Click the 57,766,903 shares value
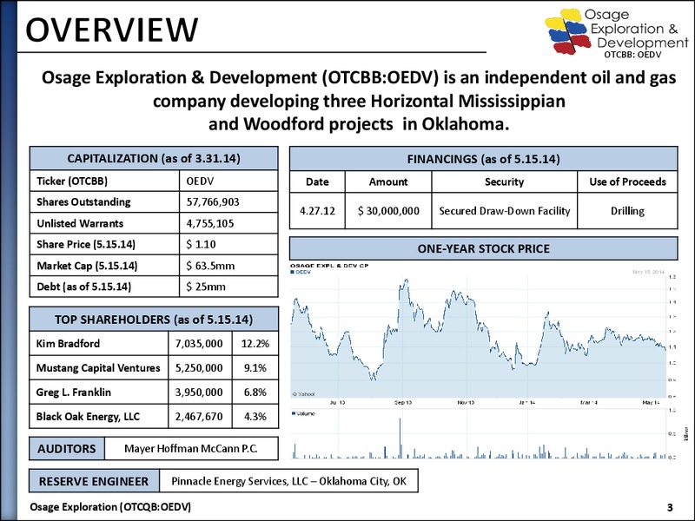695x521 pixels. (213, 202)
